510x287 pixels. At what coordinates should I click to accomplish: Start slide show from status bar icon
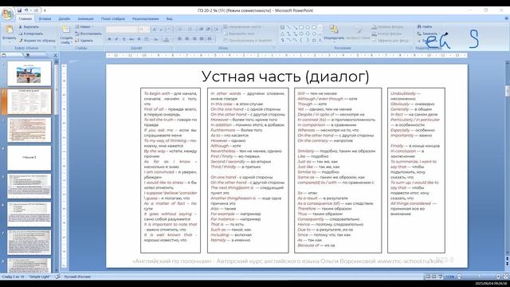[x=440, y=277]
